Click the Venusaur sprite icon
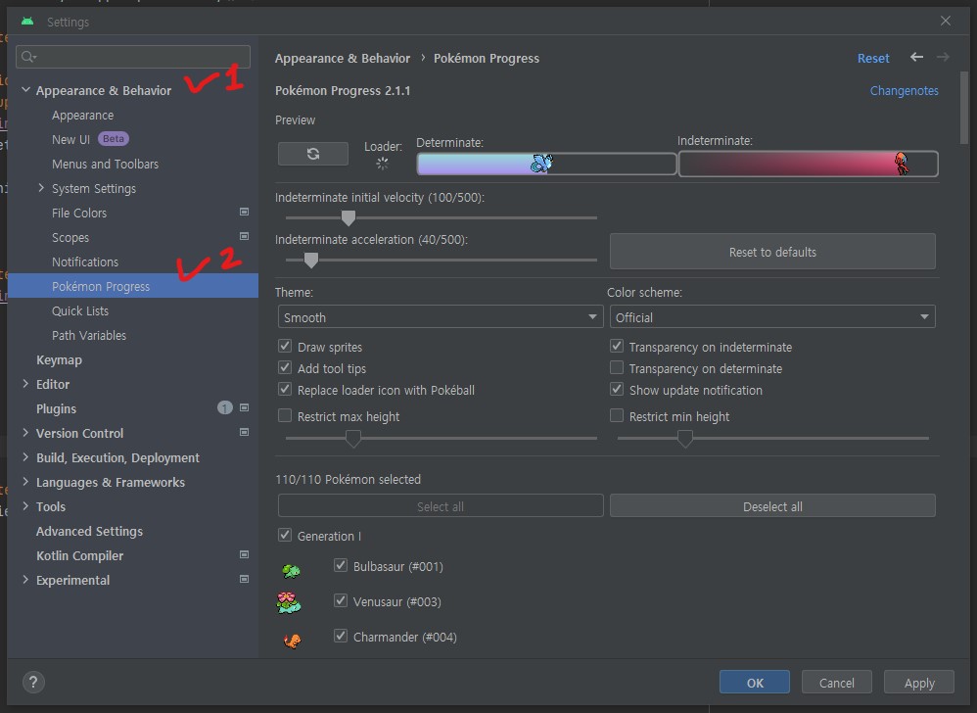This screenshot has width=977, height=713. [x=289, y=602]
